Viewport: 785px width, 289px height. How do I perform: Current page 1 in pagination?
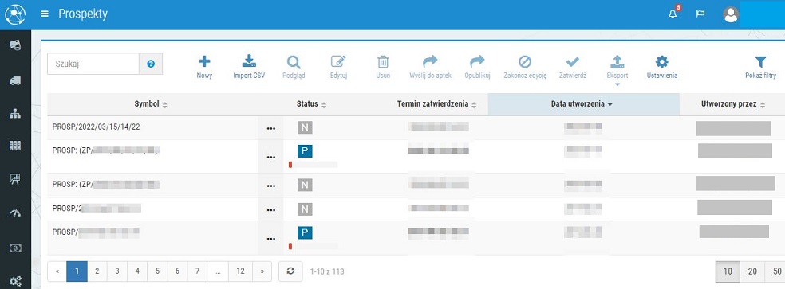pyautogui.click(x=77, y=271)
